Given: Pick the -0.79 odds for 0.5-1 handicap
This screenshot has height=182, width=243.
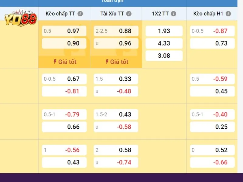Looking at the screenshot, I should pyautogui.click(x=64, y=114).
